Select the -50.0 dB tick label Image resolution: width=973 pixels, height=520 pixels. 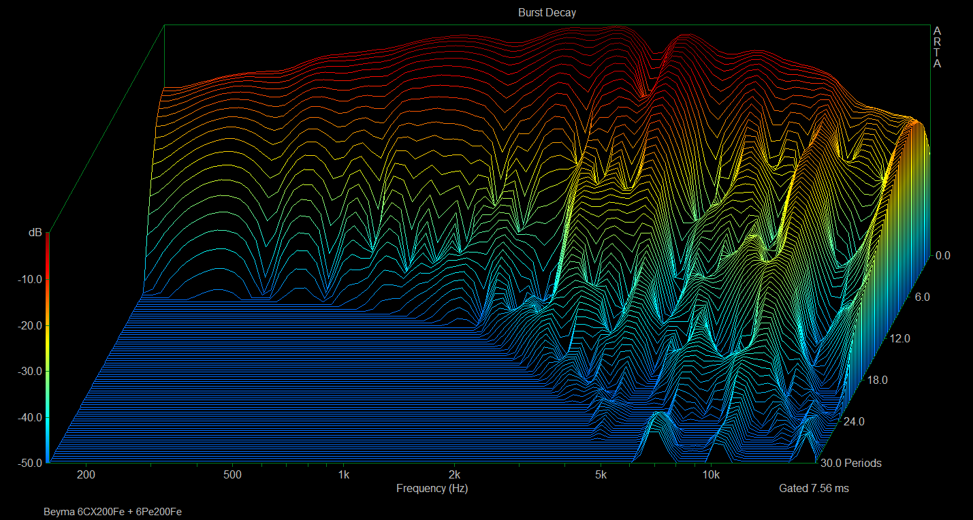(x=29, y=463)
